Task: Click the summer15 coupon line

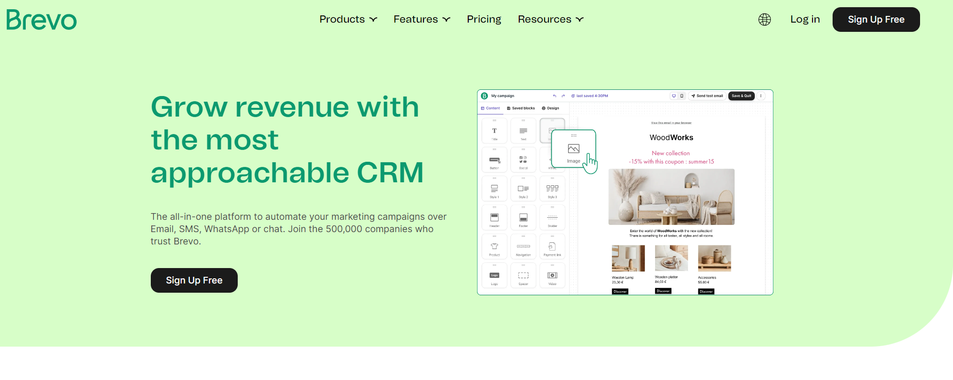Action: tap(672, 162)
